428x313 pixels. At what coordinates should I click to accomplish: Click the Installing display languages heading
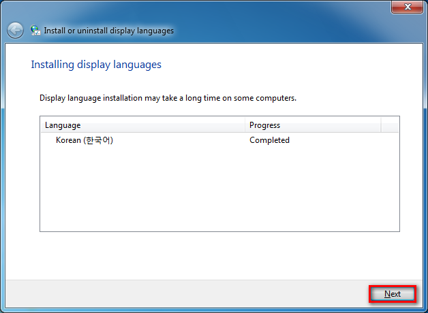click(x=96, y=65)
